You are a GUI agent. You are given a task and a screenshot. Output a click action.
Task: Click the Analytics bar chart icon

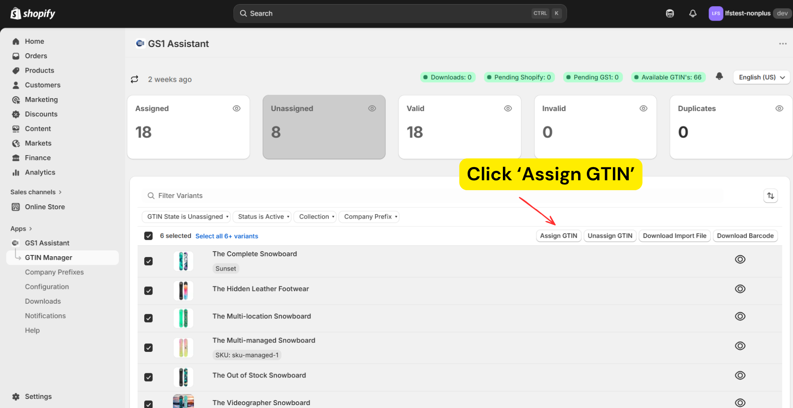tap(16, 172)
